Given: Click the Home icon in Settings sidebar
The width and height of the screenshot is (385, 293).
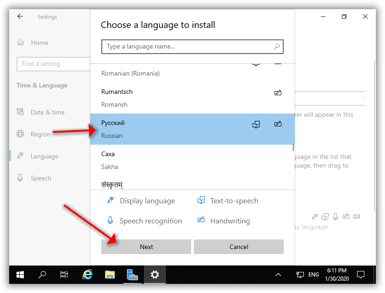Looking at the screenshot, I should [21, 43].
